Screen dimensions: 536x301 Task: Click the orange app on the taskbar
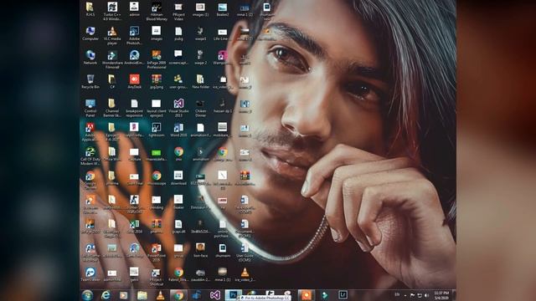306,295
